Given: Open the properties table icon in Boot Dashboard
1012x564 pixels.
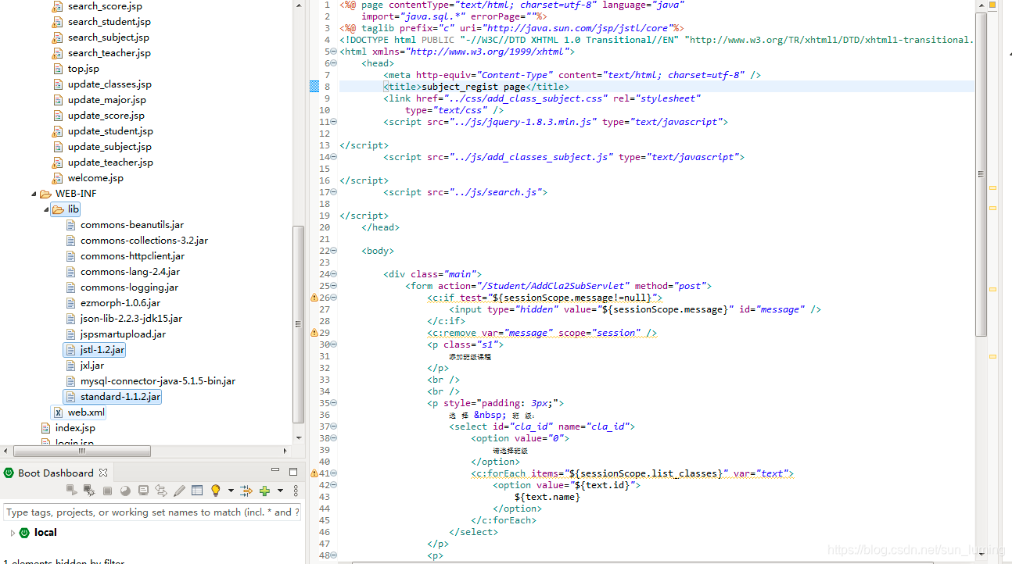Looking at the screenshot, I should click(197, 490).
